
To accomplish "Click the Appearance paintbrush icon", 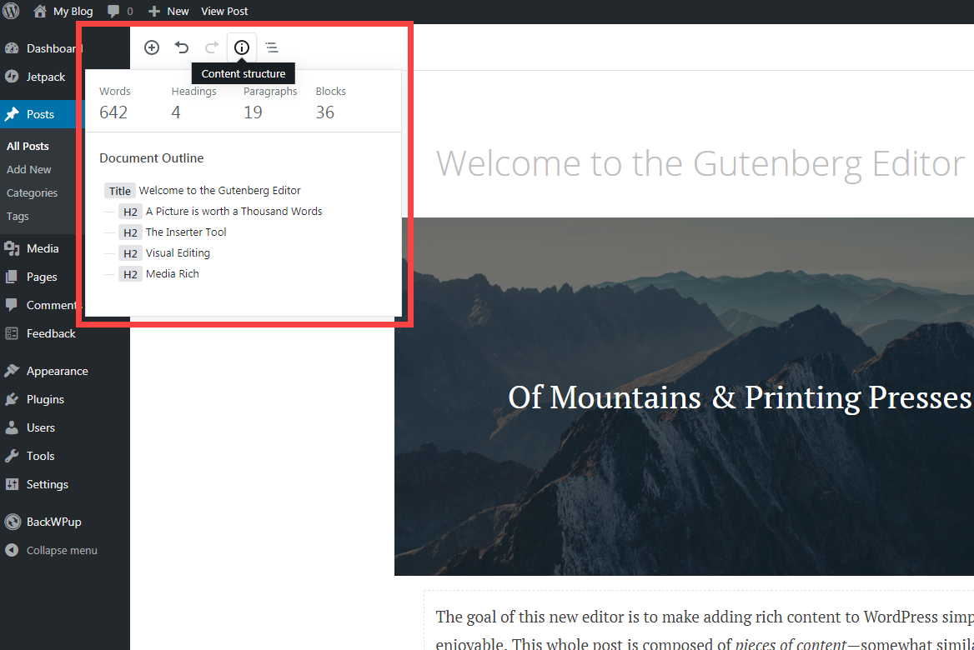I will (x=12, y=371).
